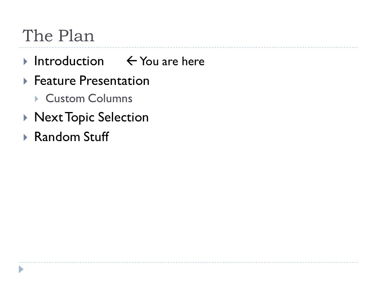Screen dimensions: 377x283
Task: Click the Feature Presentation bullet text
Action: tap(92, 81)
